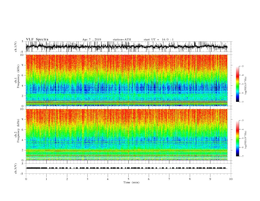Click the "station=ATH" header label

point(122,39)
